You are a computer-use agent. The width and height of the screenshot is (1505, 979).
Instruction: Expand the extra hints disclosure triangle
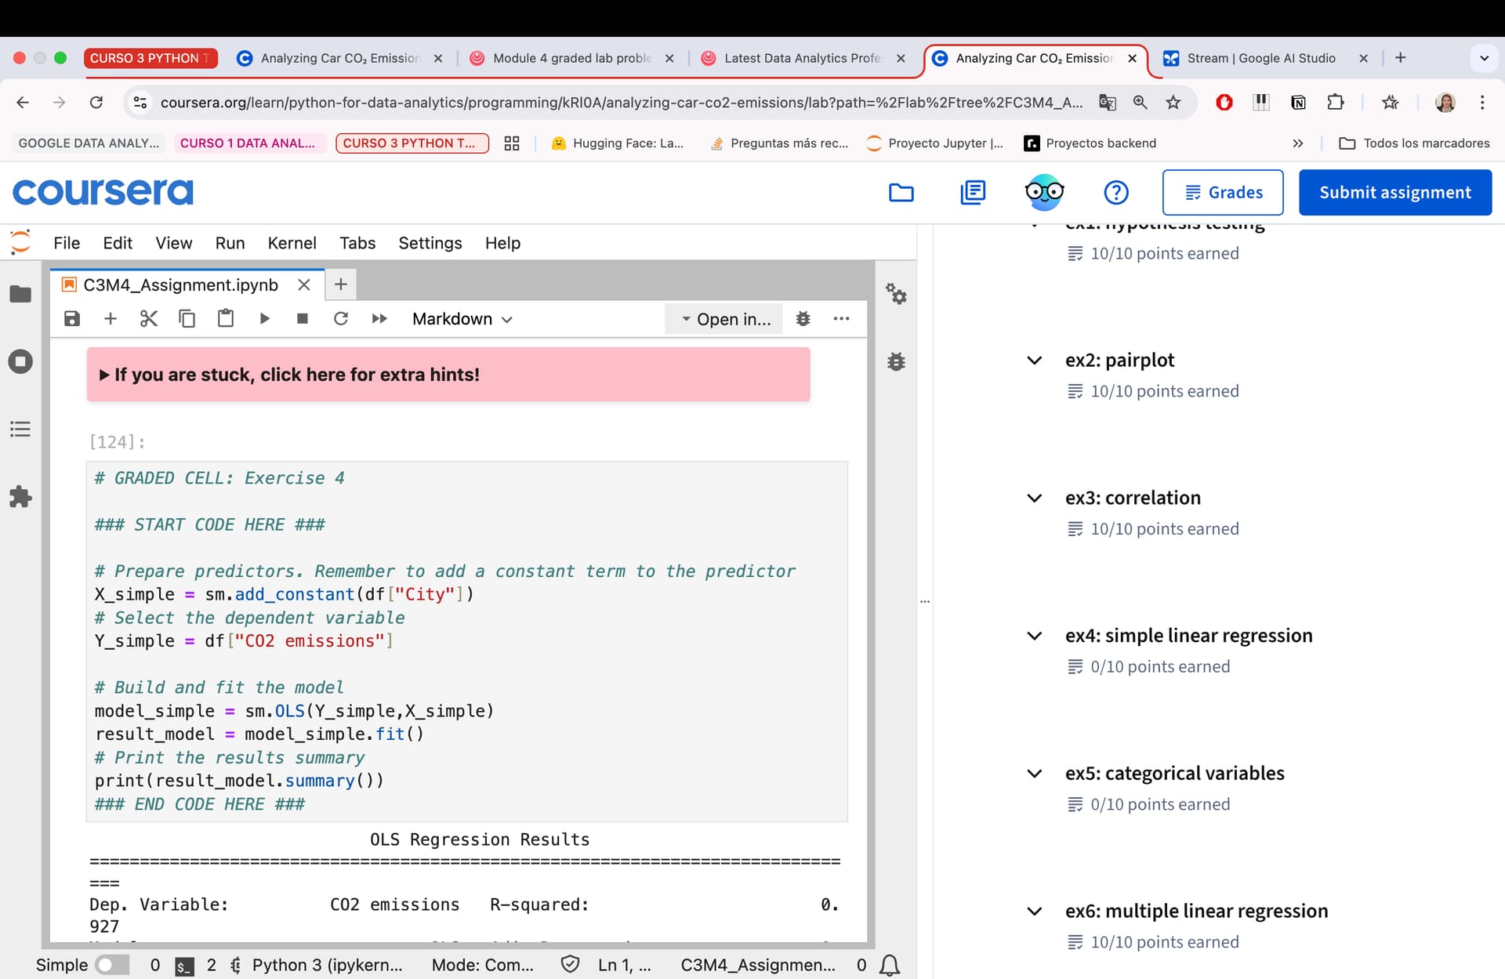click(104, 375)
